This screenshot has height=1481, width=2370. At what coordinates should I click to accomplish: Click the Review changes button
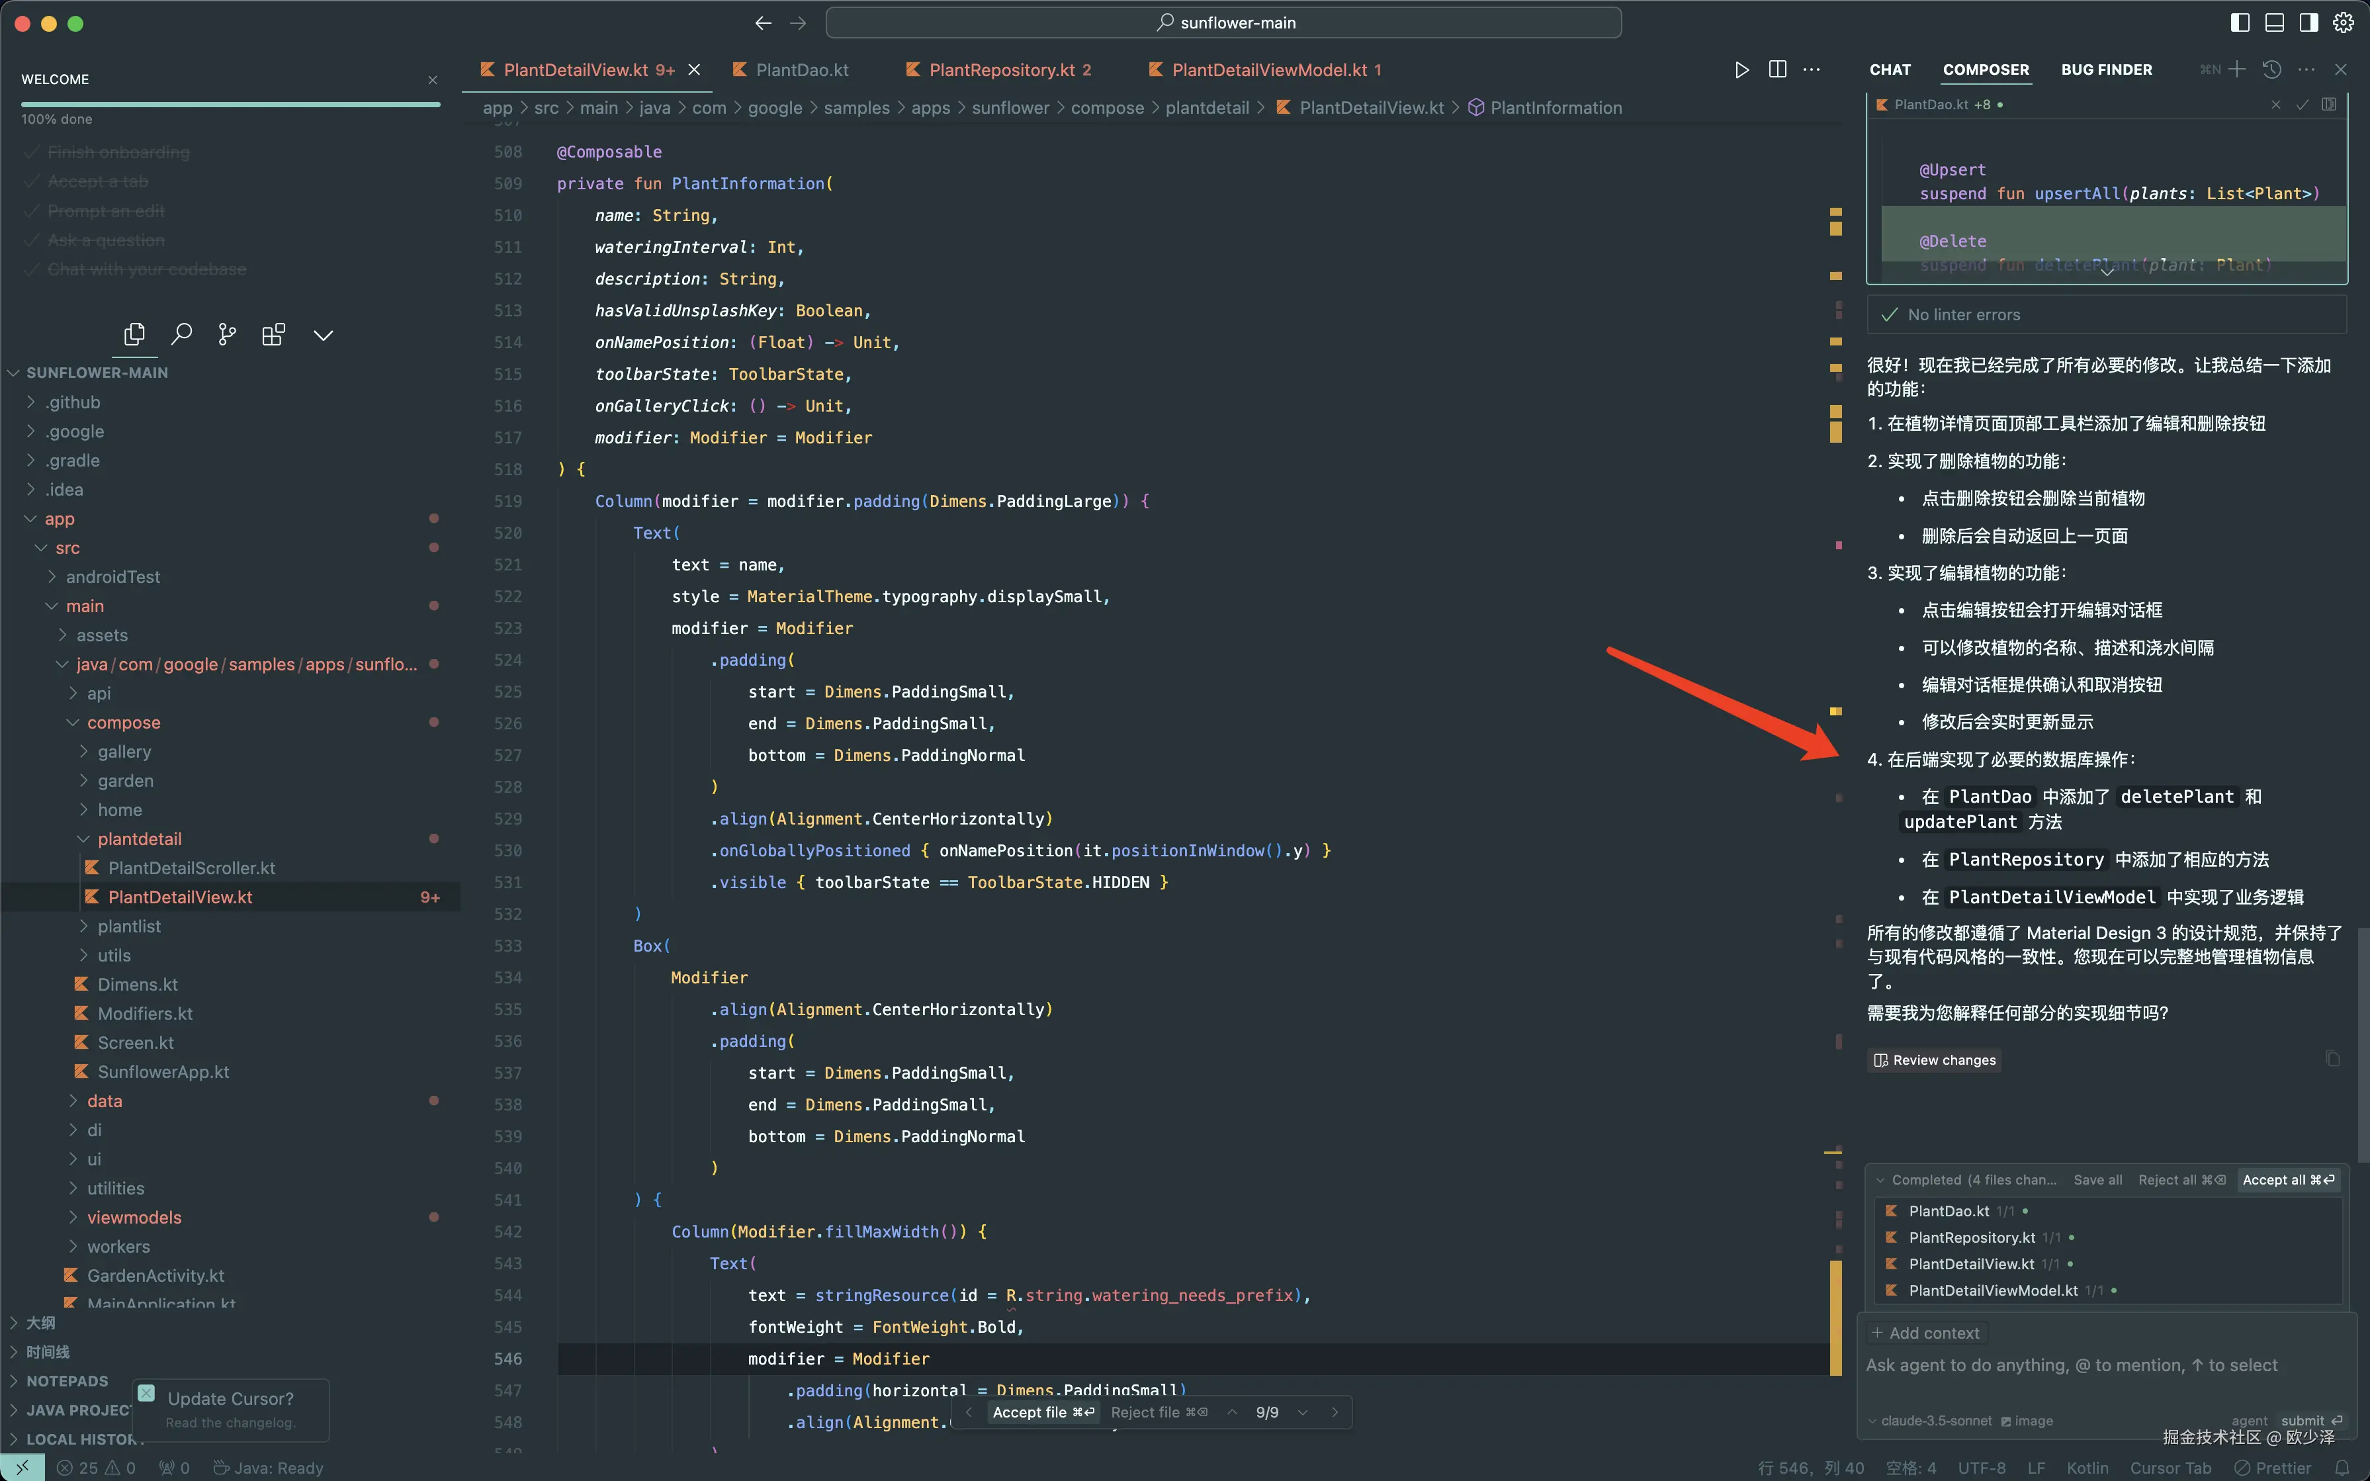tap(1934, 1060)
